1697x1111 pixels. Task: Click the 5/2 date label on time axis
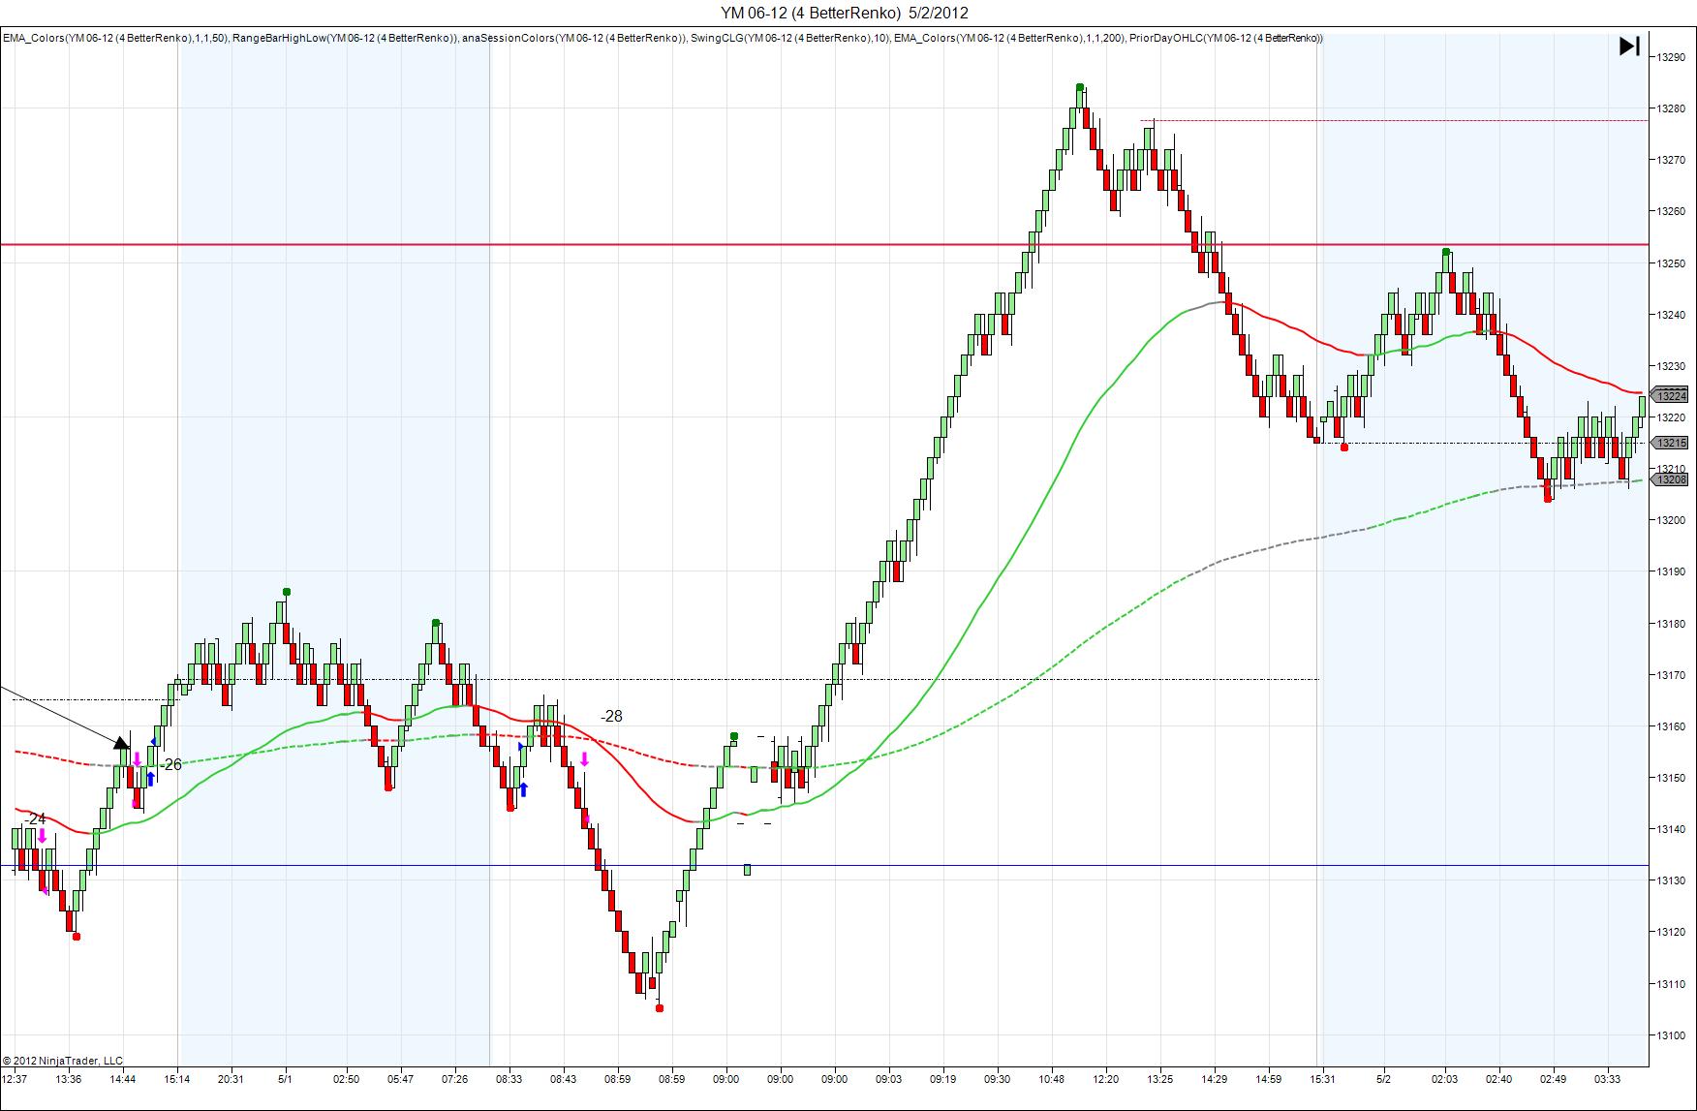pos(1383,1079)
